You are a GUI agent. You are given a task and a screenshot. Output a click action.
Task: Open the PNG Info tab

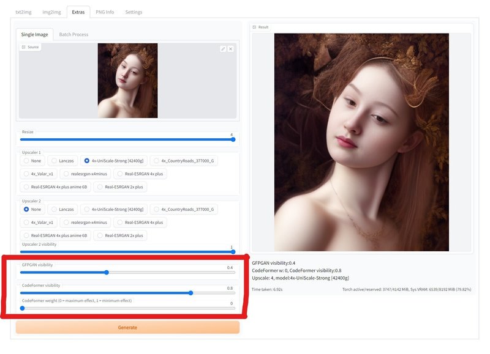pyautogui.click(x=105, y=10)
